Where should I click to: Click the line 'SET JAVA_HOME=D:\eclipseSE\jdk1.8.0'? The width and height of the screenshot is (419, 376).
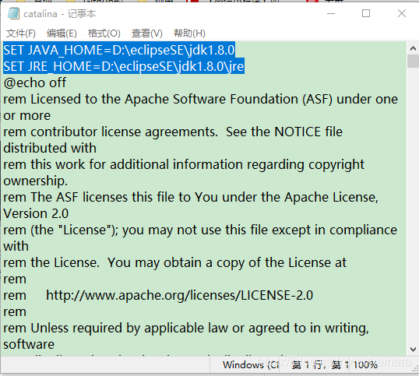(x=119, y=50)
